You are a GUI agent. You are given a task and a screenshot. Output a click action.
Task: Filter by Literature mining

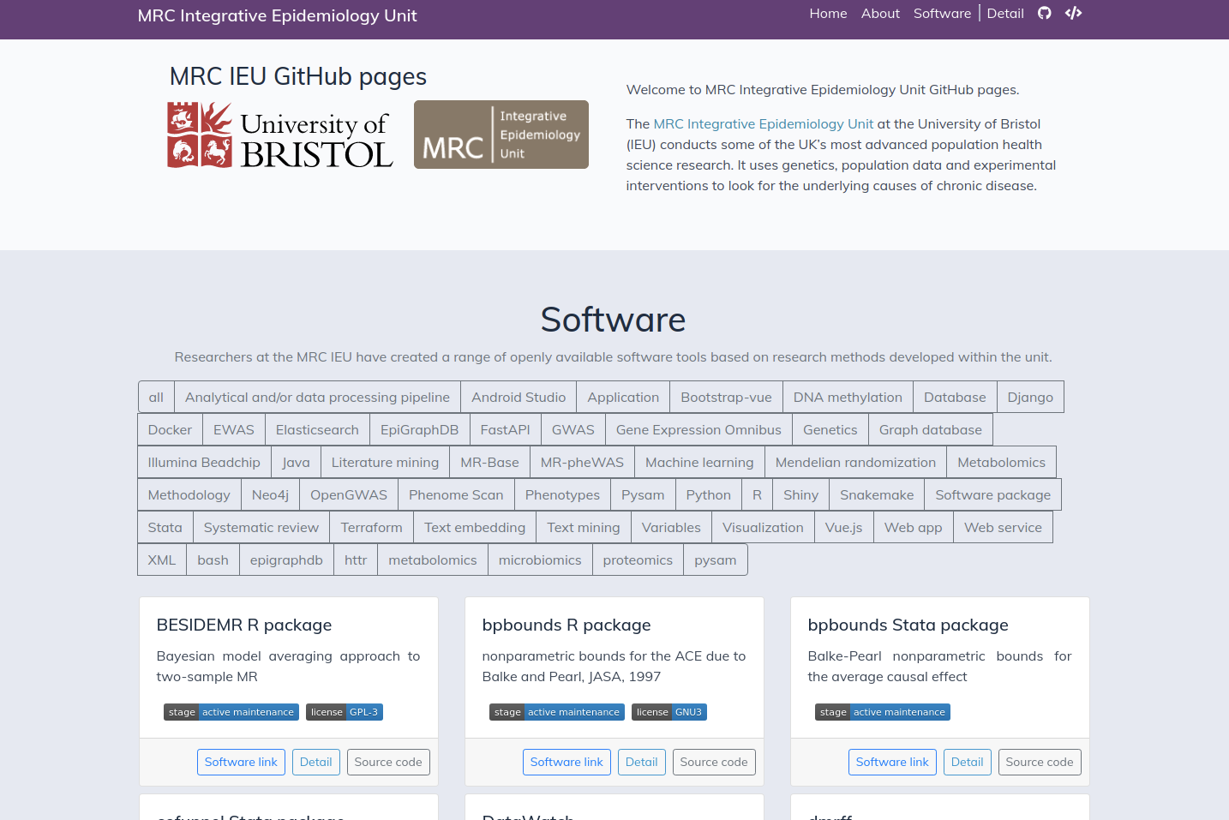click(385, 462)
